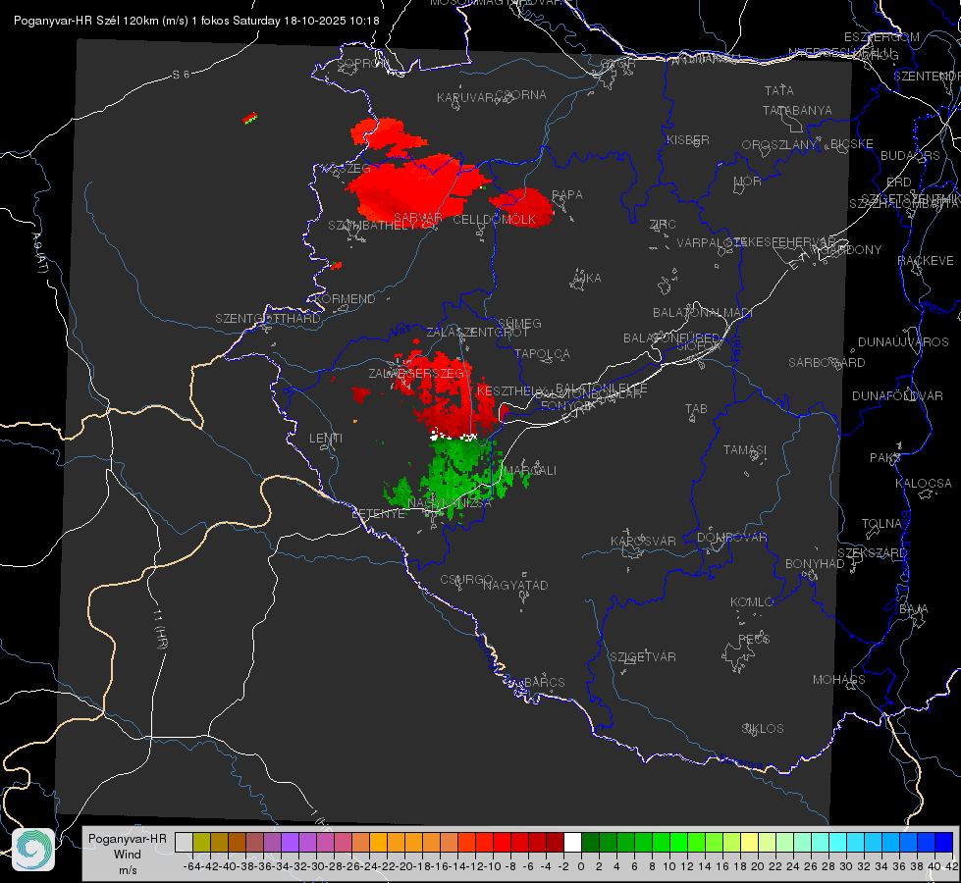The height and width of the screenshot is (883, 961).
Task: Click the BAJA town label
Action: tap(914, 609)
